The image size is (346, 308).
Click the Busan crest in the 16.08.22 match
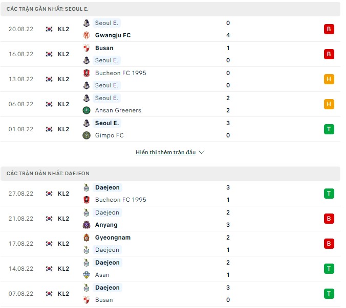tap(86, 48)
